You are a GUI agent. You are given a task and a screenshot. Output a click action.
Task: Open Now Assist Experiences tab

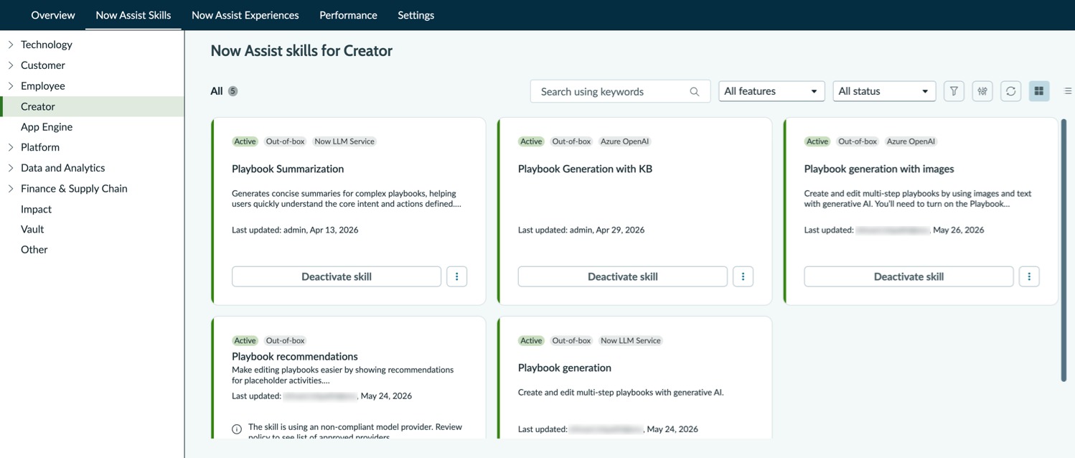click(x=245, y=15)
